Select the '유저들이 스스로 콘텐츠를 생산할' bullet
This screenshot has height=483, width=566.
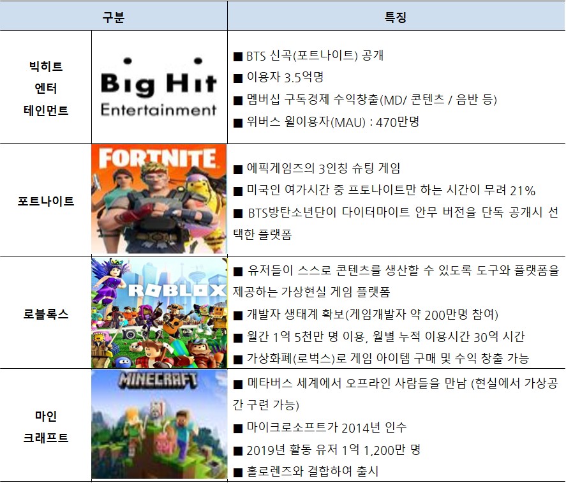click(x=396, y=281)
